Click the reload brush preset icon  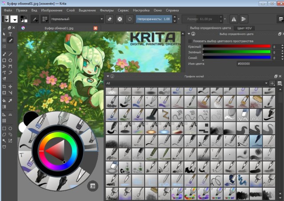click(x=130, y=20)
